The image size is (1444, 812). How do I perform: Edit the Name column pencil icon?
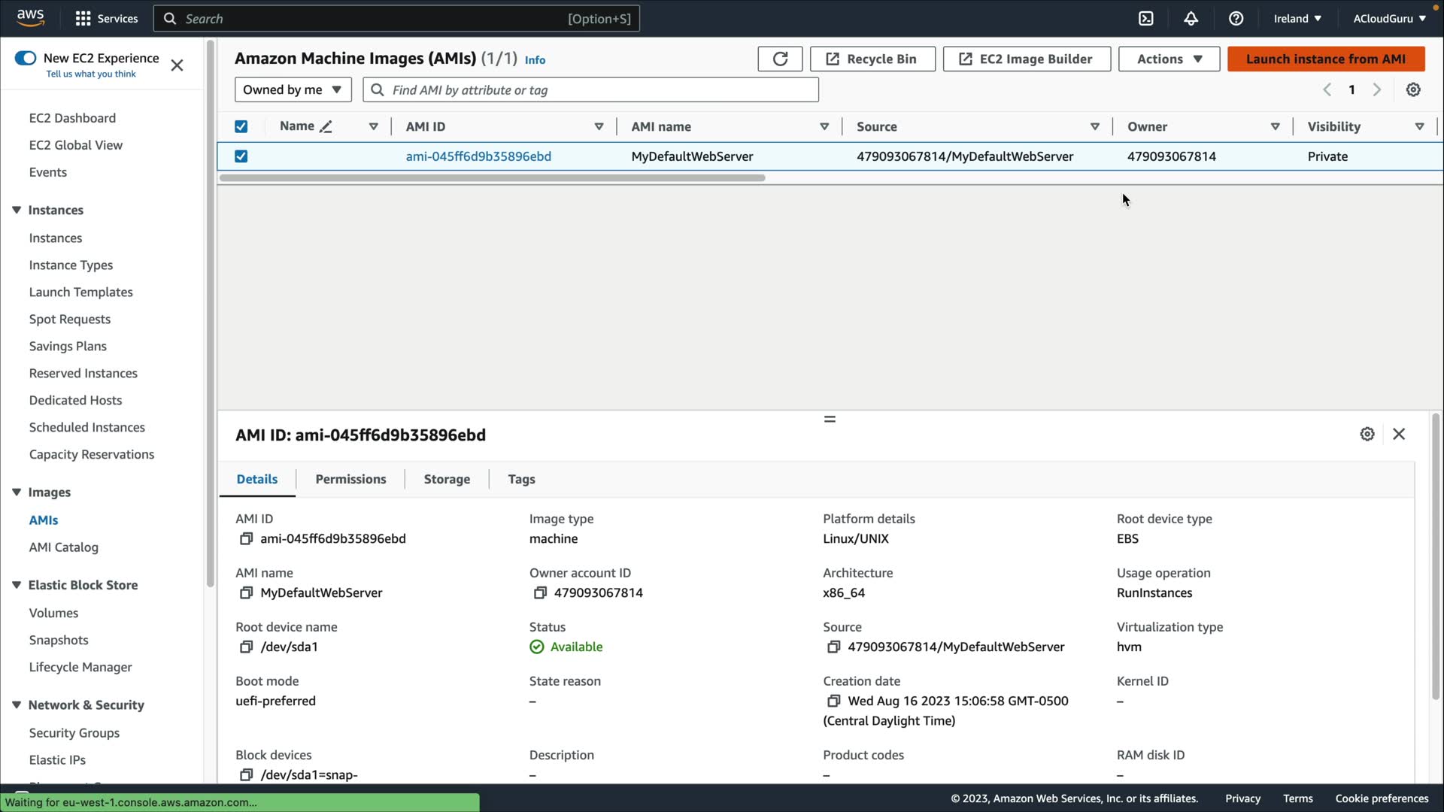pos(326,127)
